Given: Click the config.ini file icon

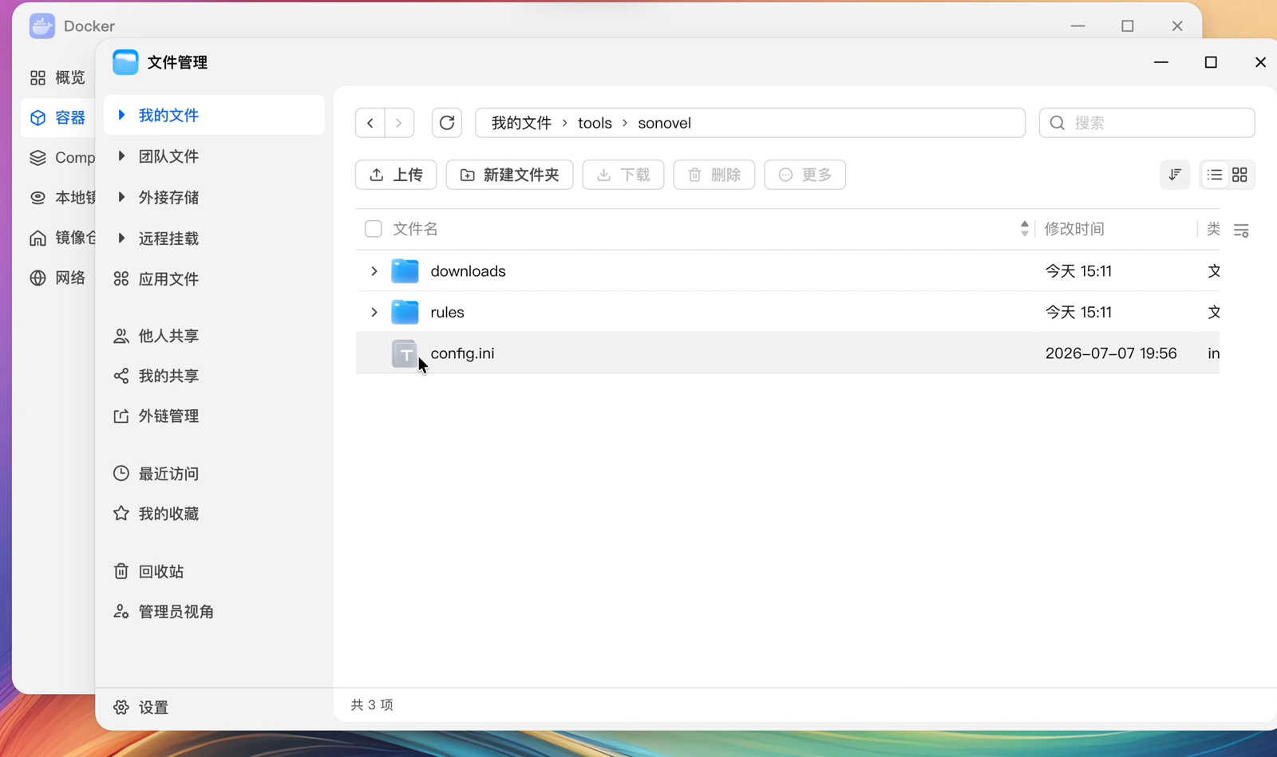Looking at the screenshot, I should coord(405,353).
